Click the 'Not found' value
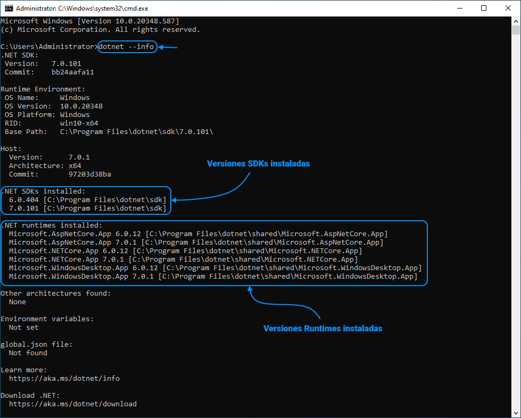 [x=28, y=353]
